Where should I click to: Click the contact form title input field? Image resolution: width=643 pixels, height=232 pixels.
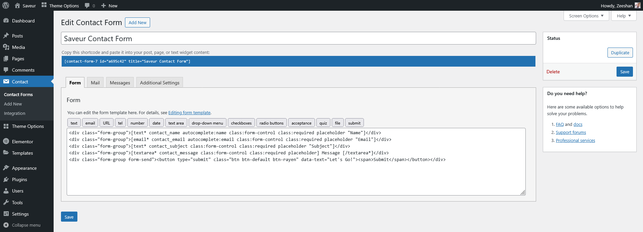[x=298, y=38]
